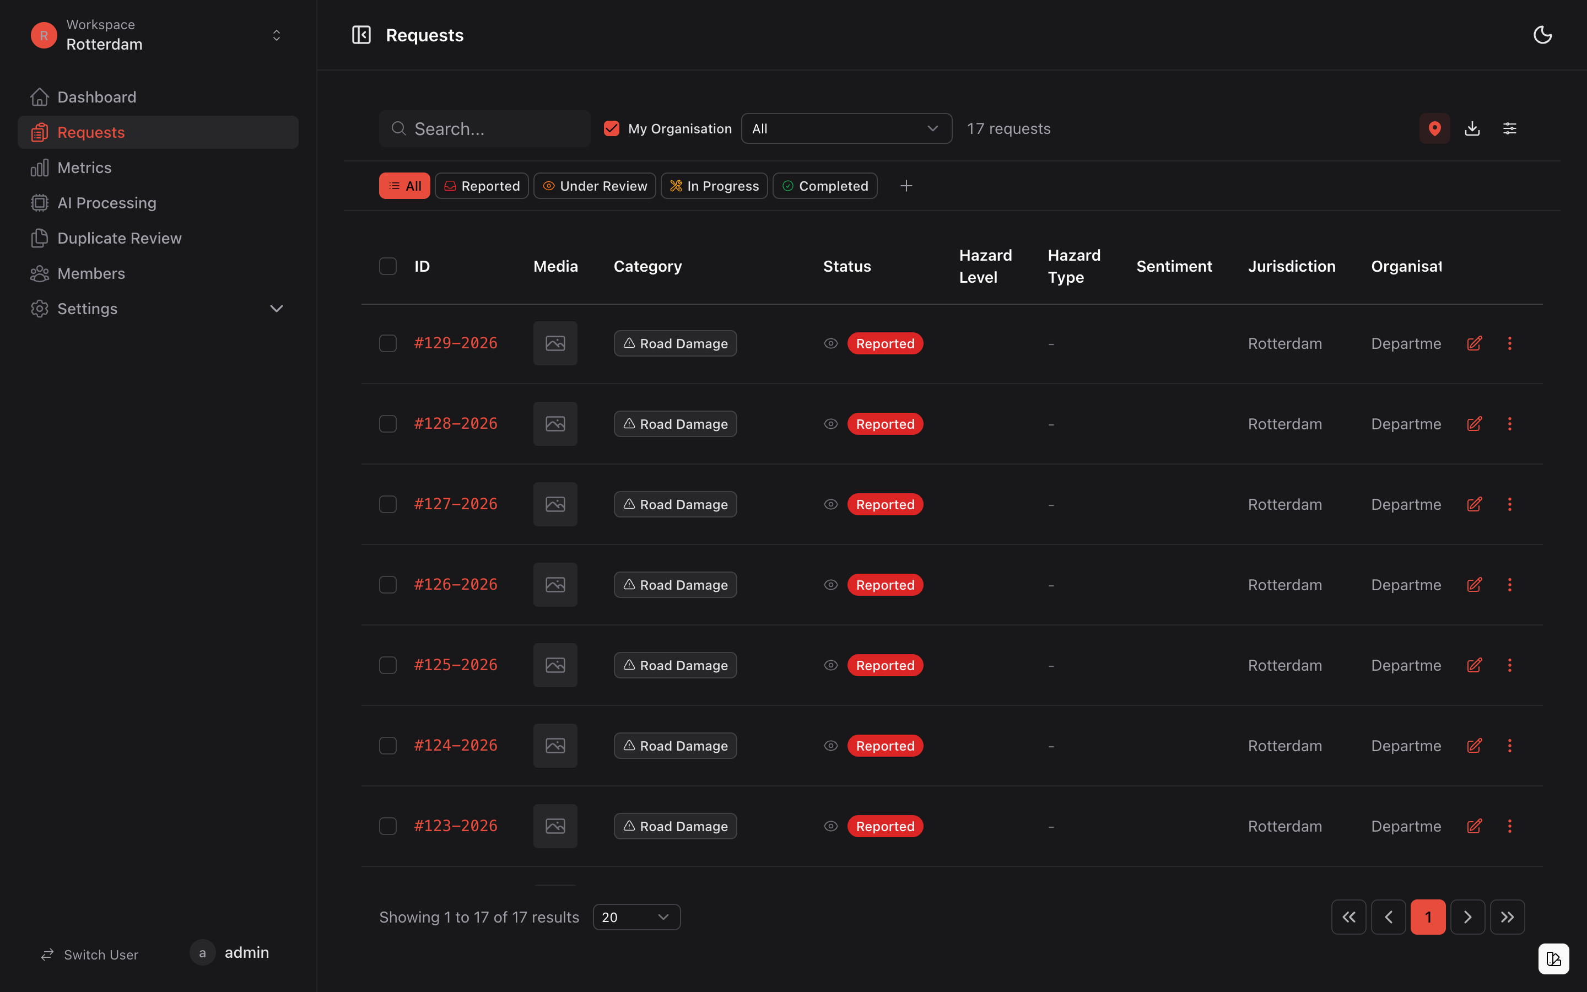The width and height of the screenshot is (1587, 992).
Task: Click edit pencil for request #129-2026
Action: [1474, 344]
